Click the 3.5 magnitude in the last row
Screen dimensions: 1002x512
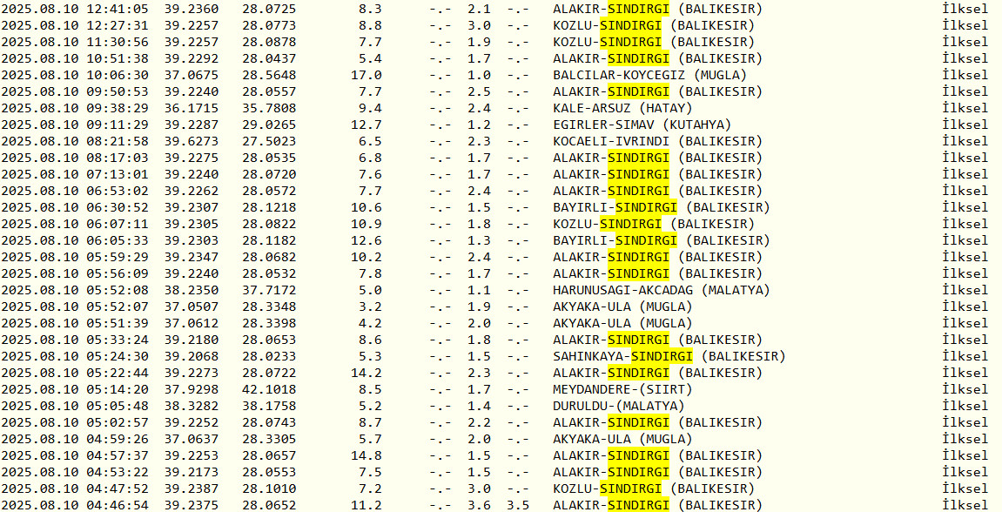[517, 506]
